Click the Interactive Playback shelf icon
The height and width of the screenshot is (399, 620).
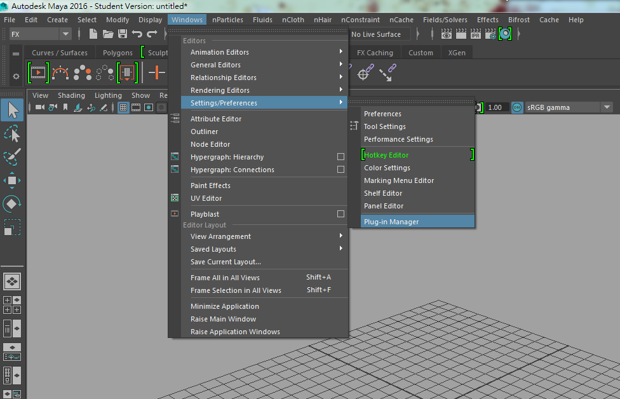click(x=38, y=72)
